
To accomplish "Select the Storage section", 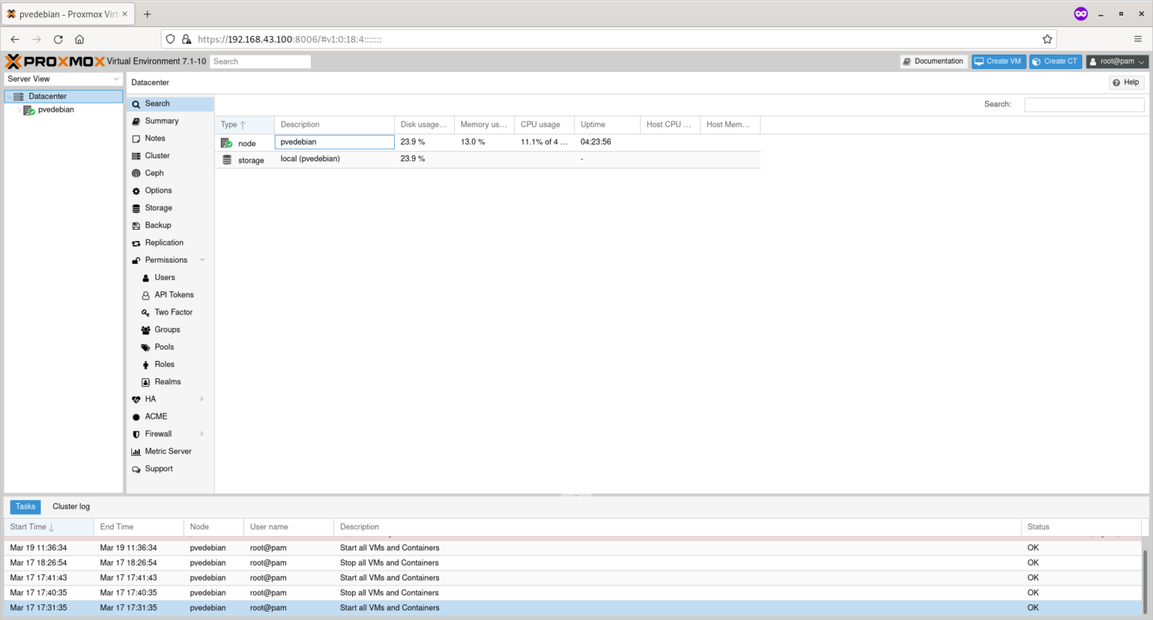I will (x=158, y=207).
